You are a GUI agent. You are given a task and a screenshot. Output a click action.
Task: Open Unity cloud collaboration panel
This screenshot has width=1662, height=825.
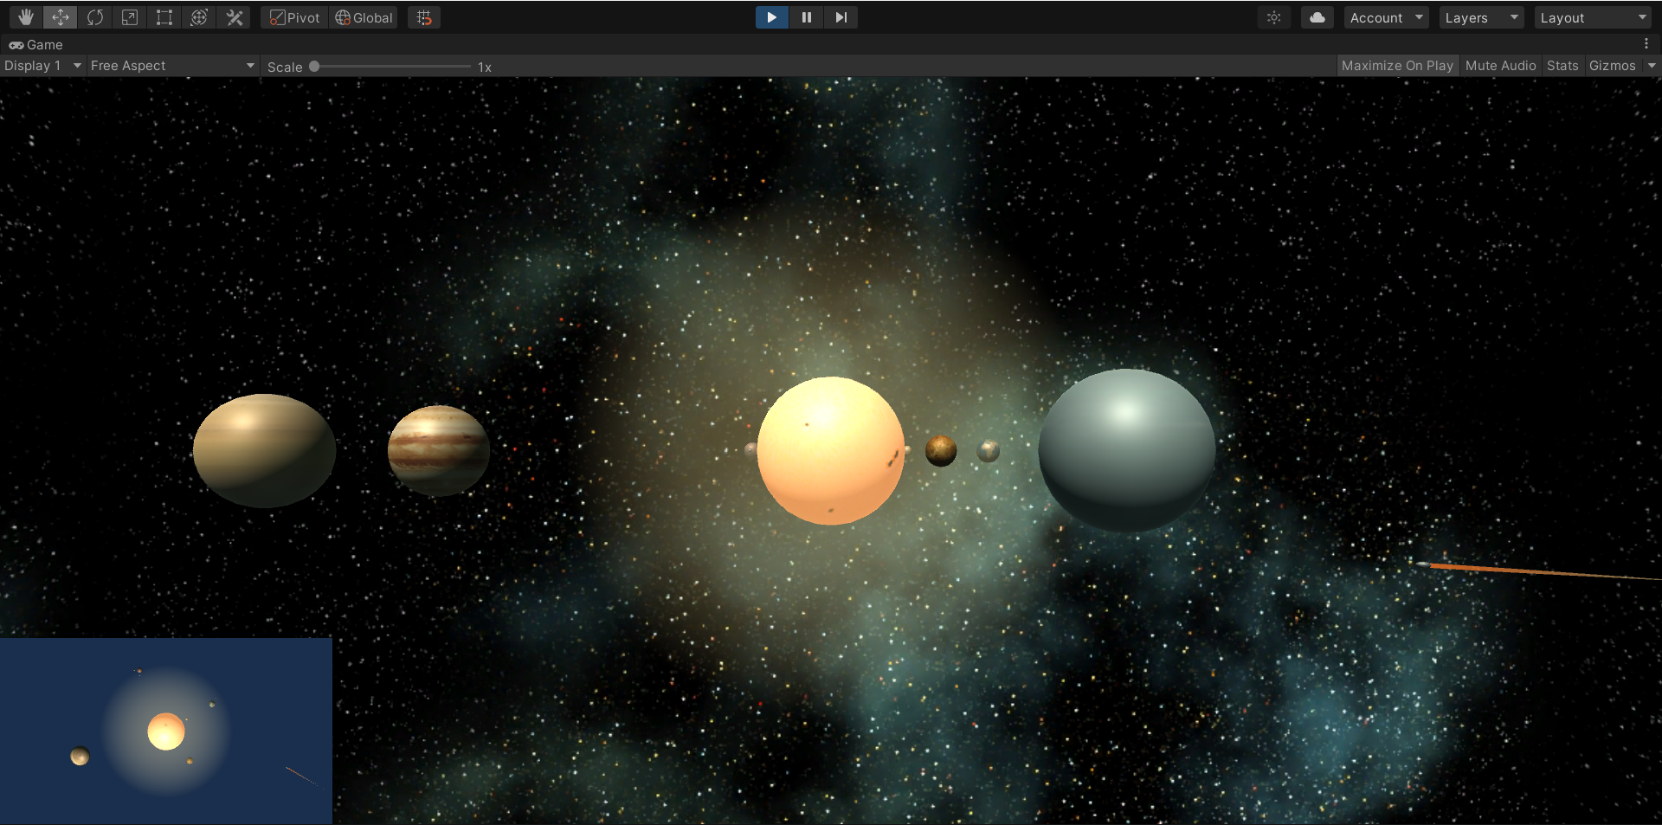pyautogui.click(x=1317, y=16)
